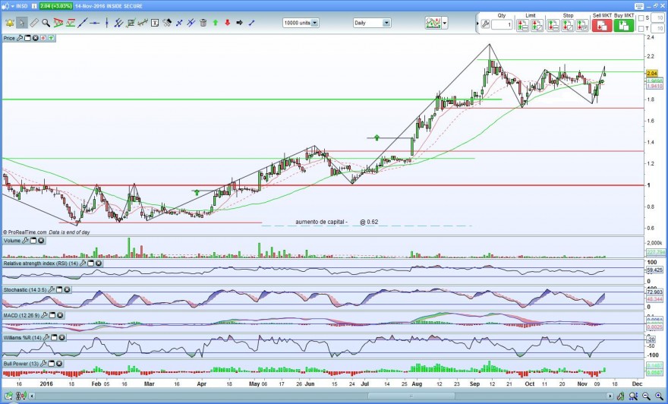
Task: Delete objects with the trash bin tool
Action: tap(203, 23)
